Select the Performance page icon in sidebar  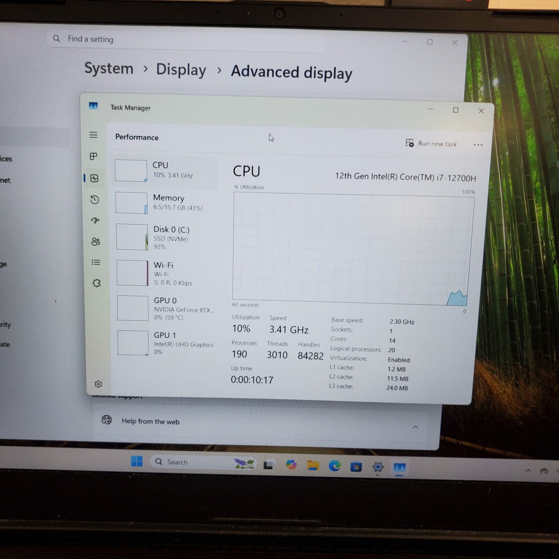(x=95, y=178)
